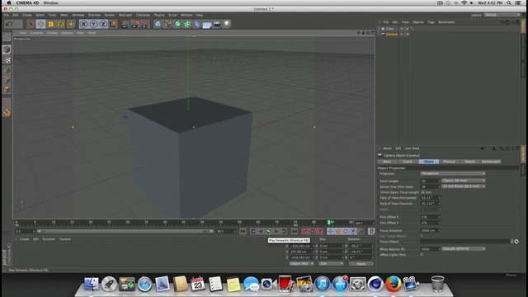Open the spline pen tool icon
The image size is (528, 297).
pyautogui.click(x=167, y=24)
